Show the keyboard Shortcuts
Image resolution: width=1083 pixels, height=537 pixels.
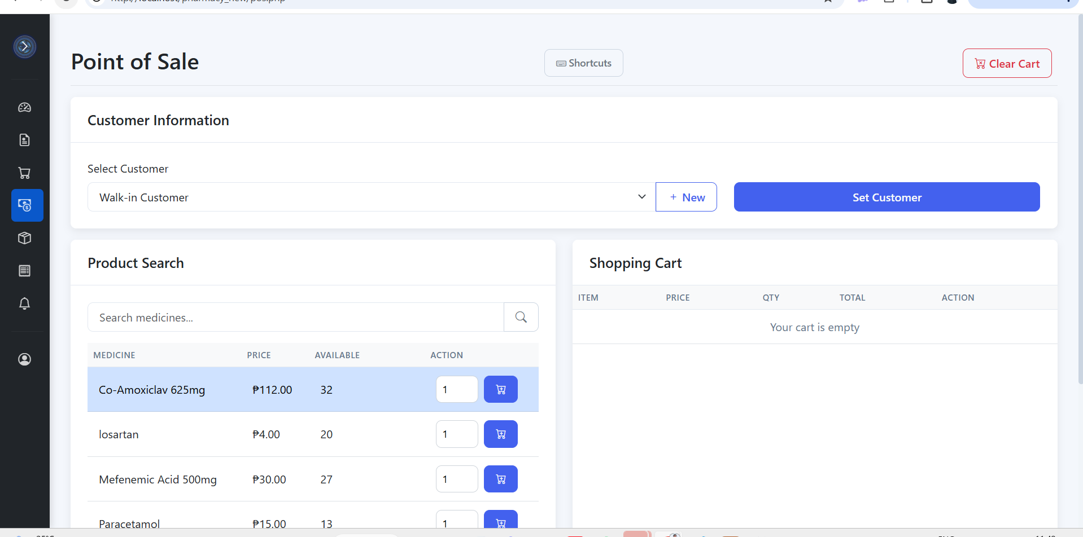(x=583, y=63)
